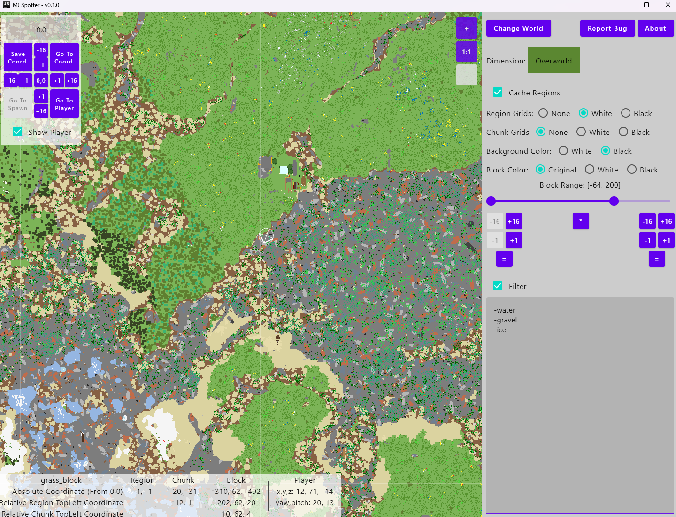Click the leftmost -16 button beside Save Coord. row

[11, 80]
